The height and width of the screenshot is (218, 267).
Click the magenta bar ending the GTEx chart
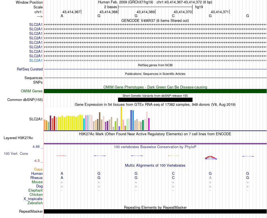click(x=149, y=124)
